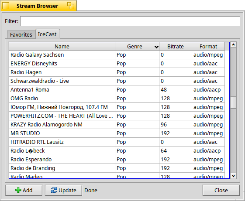
Task: Click the scrollbar up arrow
Action: (234, 45)
